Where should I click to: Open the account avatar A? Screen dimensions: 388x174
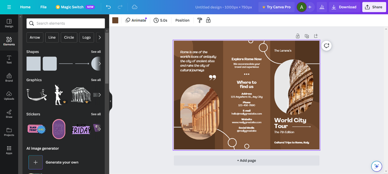click(301, 7)
